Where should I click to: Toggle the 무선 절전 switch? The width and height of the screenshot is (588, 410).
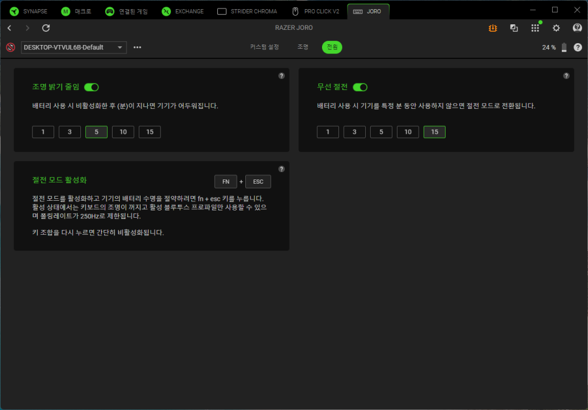pyautogui.click(x=360, y=88)
